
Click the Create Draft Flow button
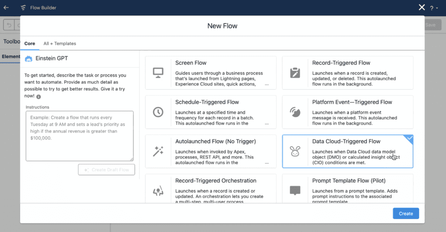coord(106,170)
